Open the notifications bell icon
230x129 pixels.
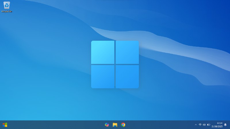pyautogui.click(x=225, y=125)
